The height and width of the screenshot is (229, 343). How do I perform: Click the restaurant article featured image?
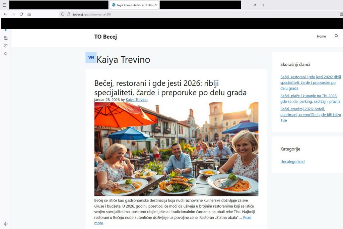(176, 149)
